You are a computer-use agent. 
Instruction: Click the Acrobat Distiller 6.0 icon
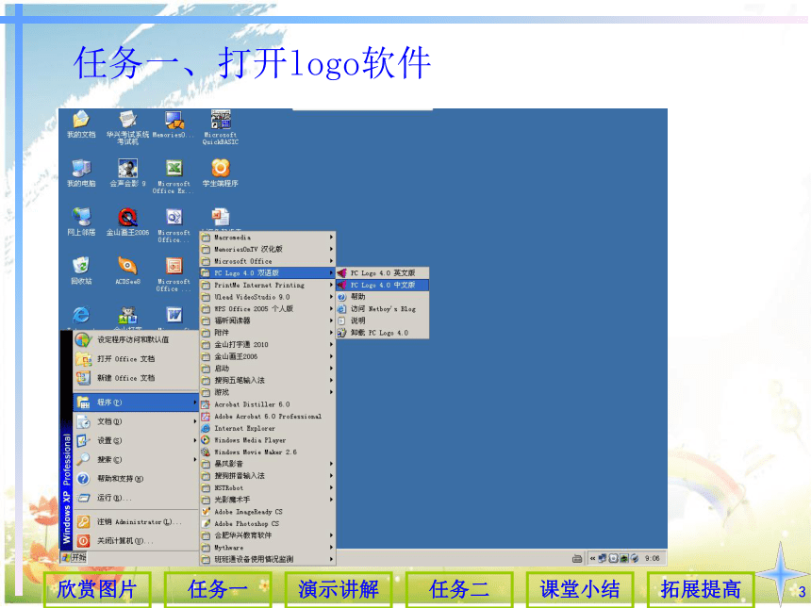tap(206, 404)
